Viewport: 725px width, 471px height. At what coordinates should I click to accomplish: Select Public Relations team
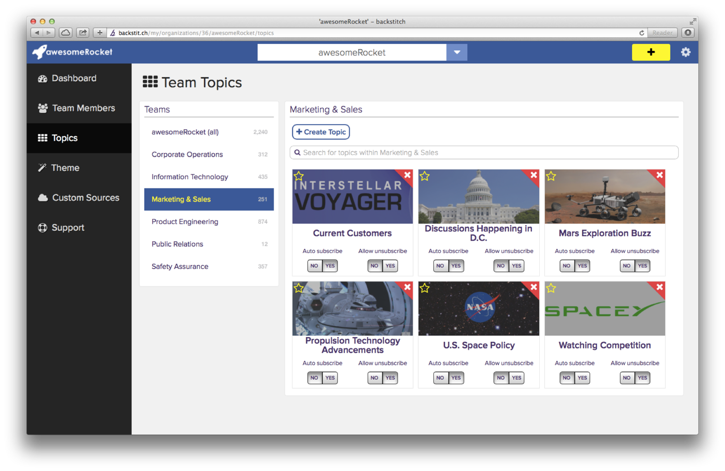209,244
